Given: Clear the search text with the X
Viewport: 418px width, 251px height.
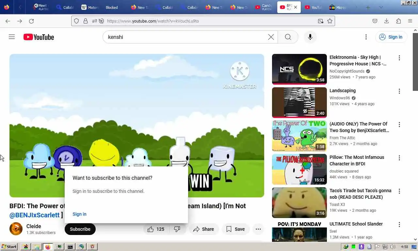Looking at the screenshot, I should [271, 37].
